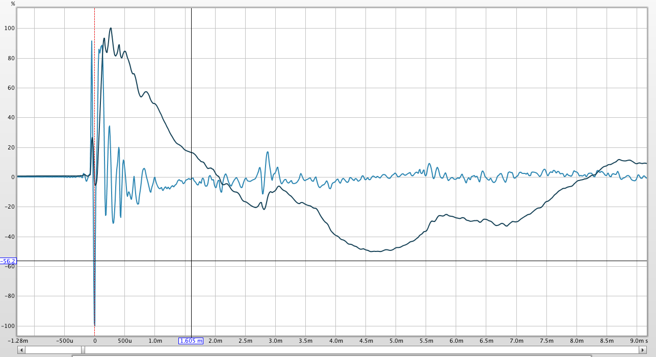Click the '-40' y-axis label
The width and height of the screenshot is (656, 357).
(x=10, y=237)
